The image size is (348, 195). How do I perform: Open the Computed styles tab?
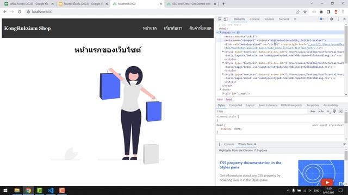point(235,105)
